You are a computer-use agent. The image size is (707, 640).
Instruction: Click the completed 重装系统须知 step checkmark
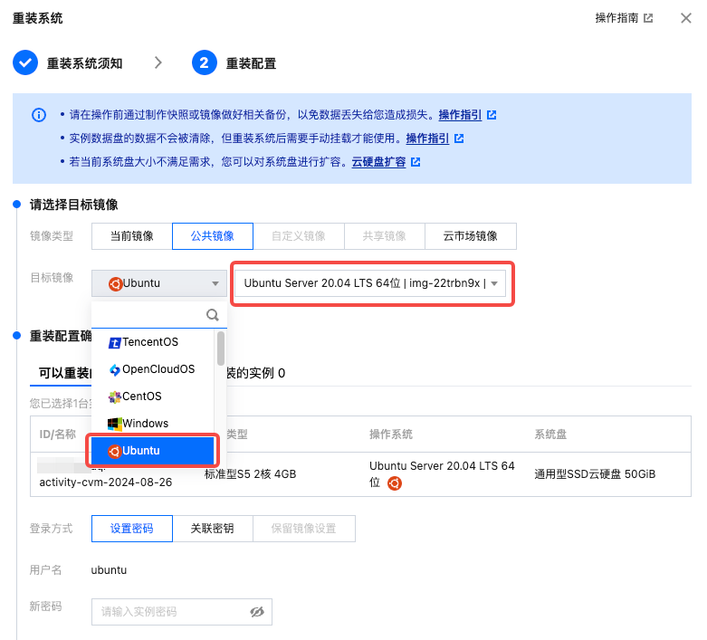pyautogui.click(x=25, y=62)
